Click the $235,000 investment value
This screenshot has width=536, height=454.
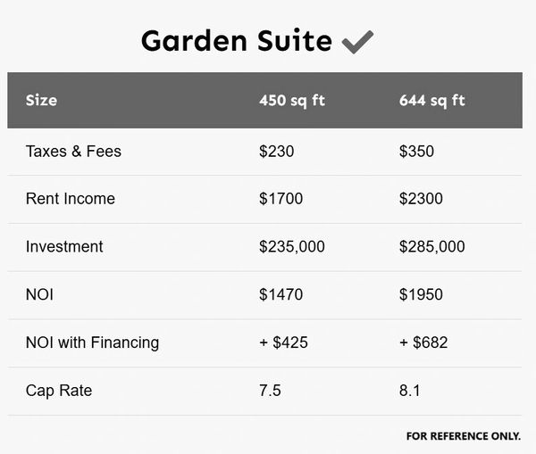[292, 247]
